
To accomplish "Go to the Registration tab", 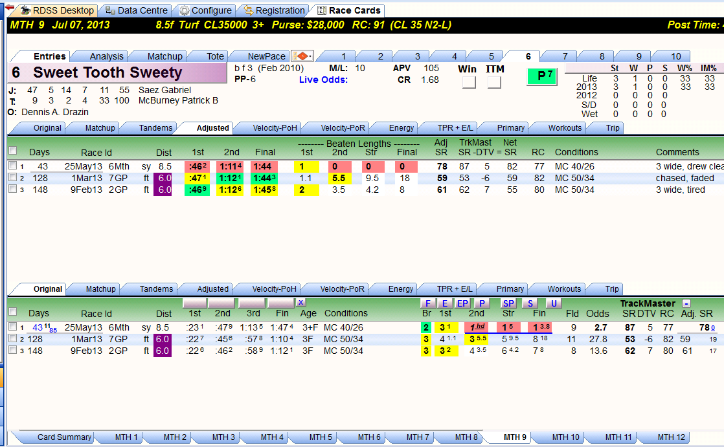I will (x=275, y=10).
